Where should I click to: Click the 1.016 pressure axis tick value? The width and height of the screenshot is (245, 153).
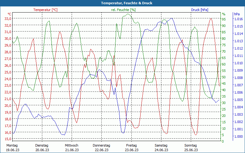pos(238,19)
